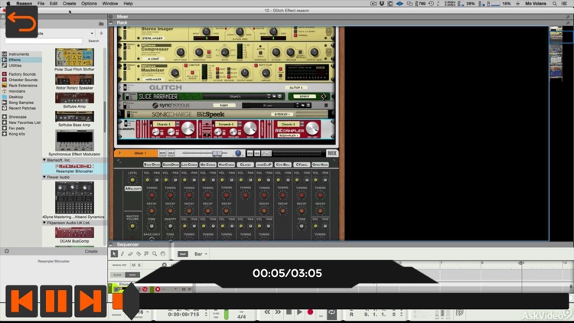Toggle the Snap button in Sequencer
Image resolution: width=574 pixels, height=323 pixels.
tap(183, 254)
